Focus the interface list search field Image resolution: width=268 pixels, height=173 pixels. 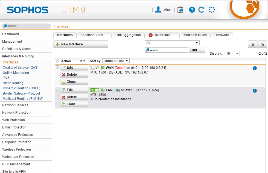pyautogui.click(x=167, y=50)
